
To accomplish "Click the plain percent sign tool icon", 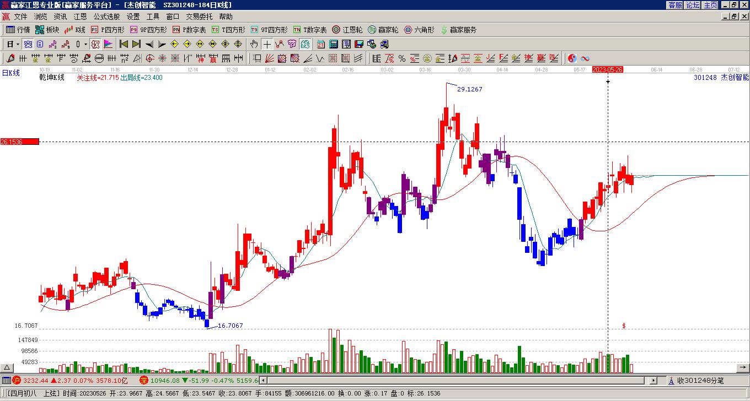I will (402, 58).
